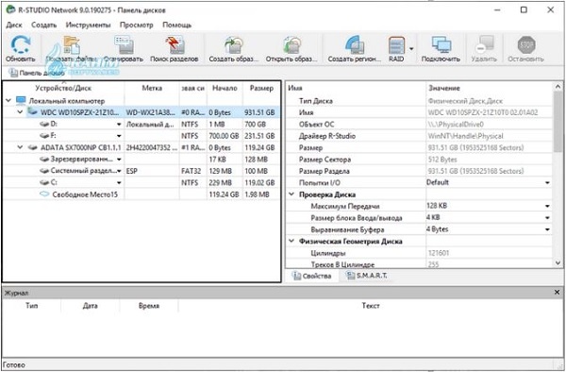Click the Размер column header

click(261, 88)
